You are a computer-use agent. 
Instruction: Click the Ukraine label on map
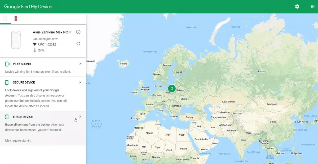point(184,99)
